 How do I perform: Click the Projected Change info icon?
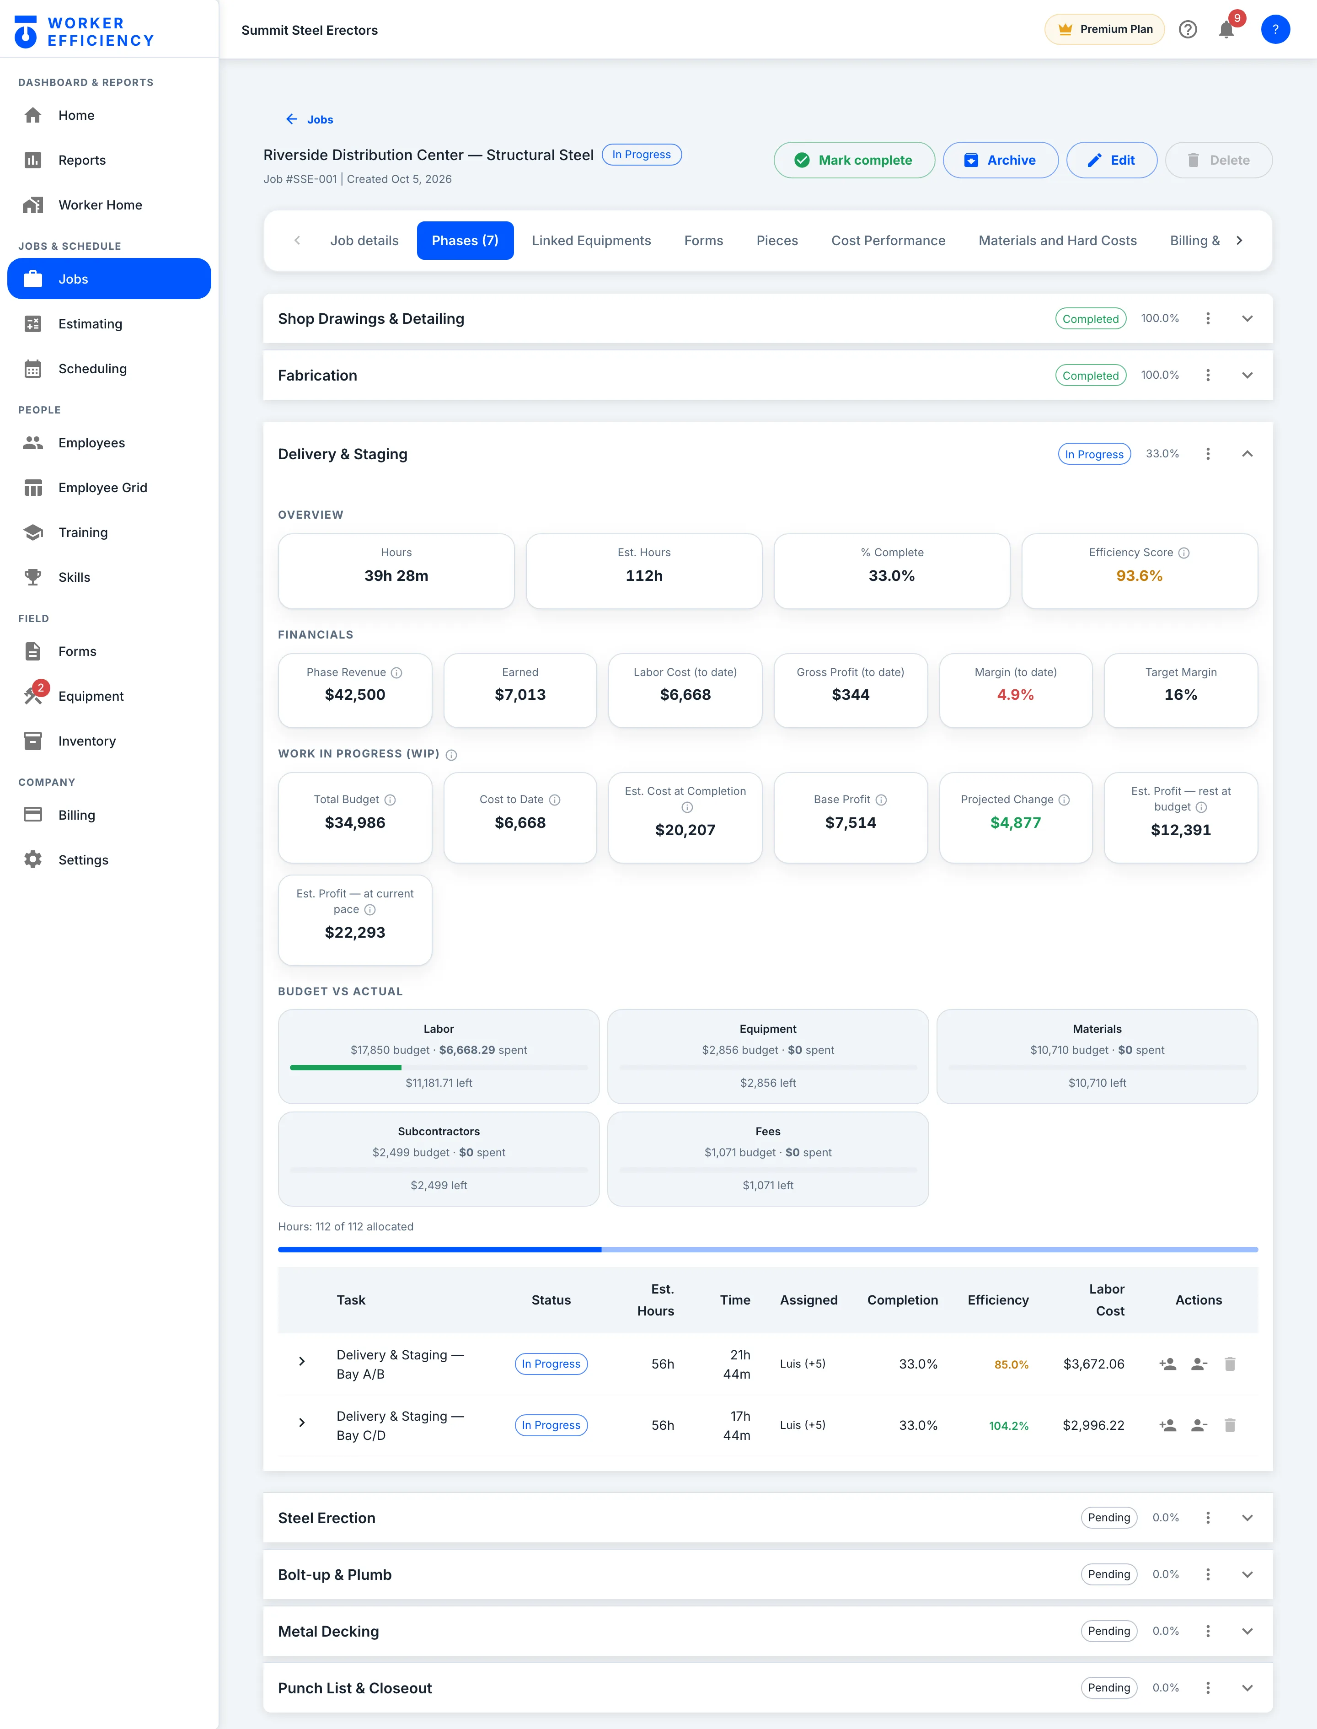point(1064,800)
